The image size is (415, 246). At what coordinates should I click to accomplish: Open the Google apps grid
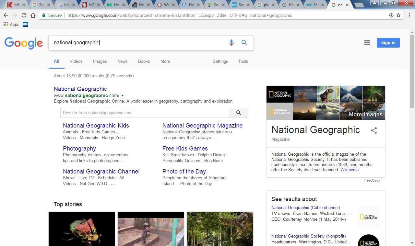click(367, 43)
